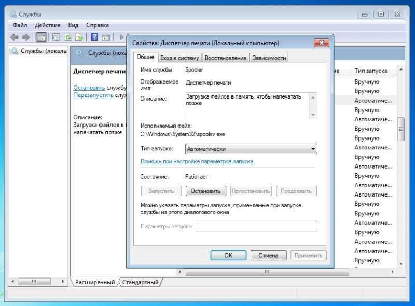Image resolution: width=415 pixels, height=306 pixels.
Task: Click the Применить button
Action: [308, 256]
